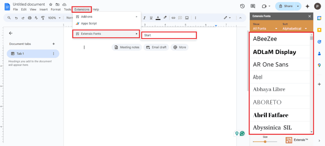The width and height of the screenshot is (325, 146).
Task: Open Google Contacts side panel
Action: pyautogui.click(x=319, y=53)
